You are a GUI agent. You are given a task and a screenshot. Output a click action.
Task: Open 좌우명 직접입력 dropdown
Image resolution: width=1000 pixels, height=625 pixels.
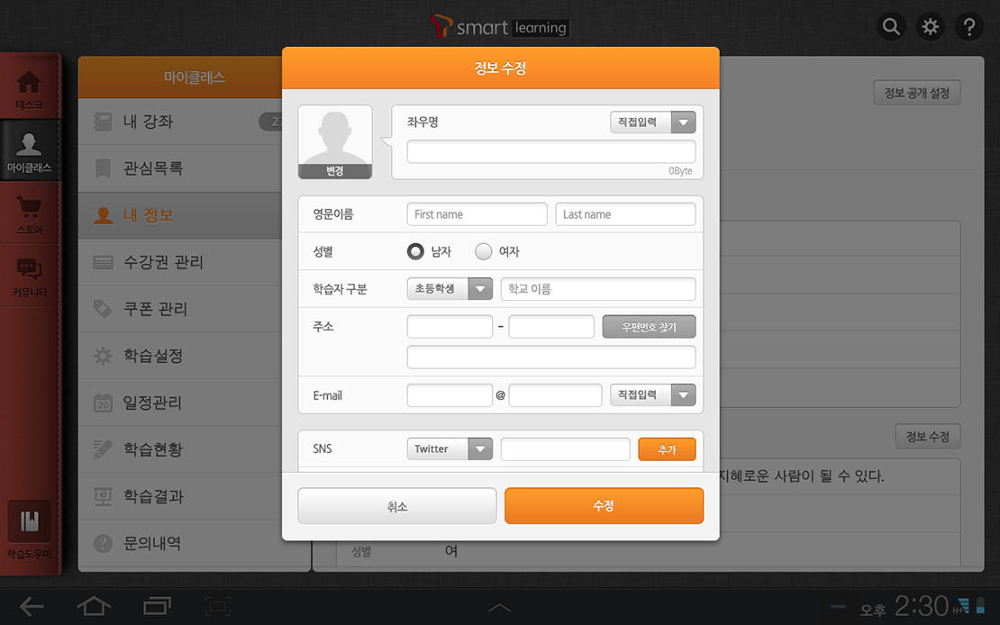[x=652, y=122]
